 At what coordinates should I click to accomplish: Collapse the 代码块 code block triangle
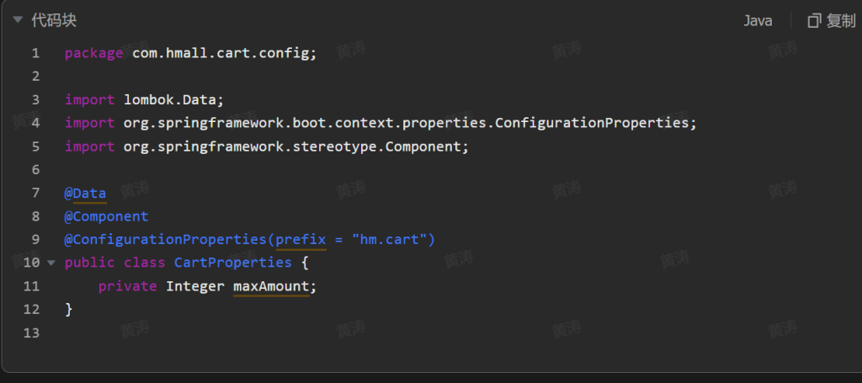pos(17,20)
